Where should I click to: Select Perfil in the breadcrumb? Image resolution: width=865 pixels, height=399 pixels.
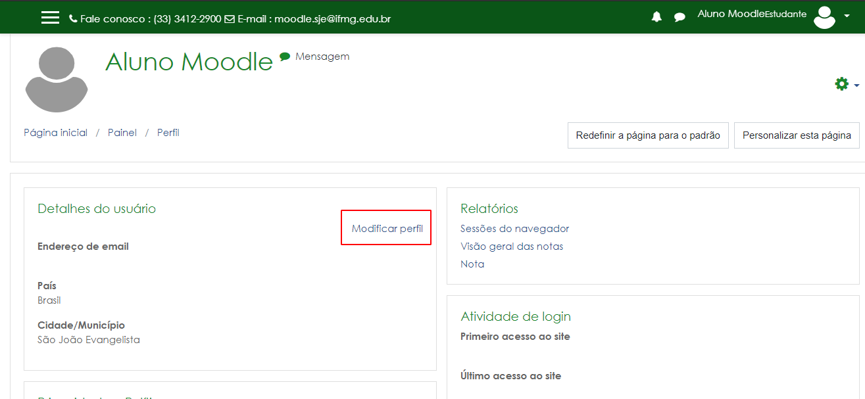[x=168, y=132]
